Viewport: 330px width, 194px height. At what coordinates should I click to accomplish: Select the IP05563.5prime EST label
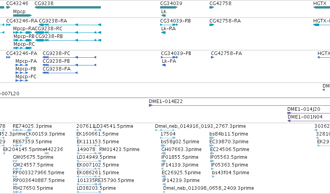tap(228, 158)
